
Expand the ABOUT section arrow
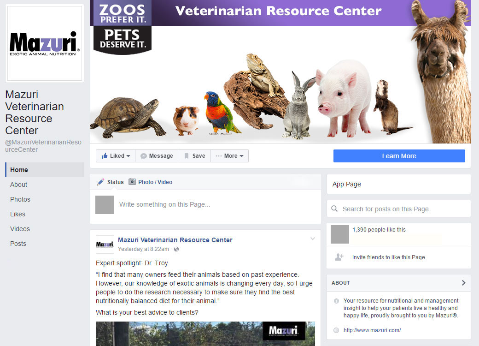coord(463,283)
